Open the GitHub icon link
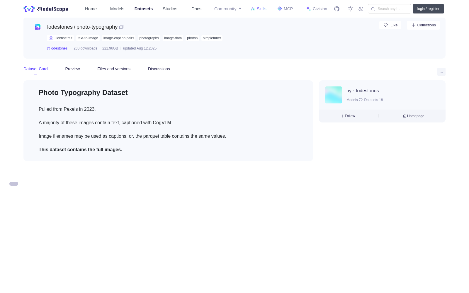The image size is (469, 293). click(337, 9)
